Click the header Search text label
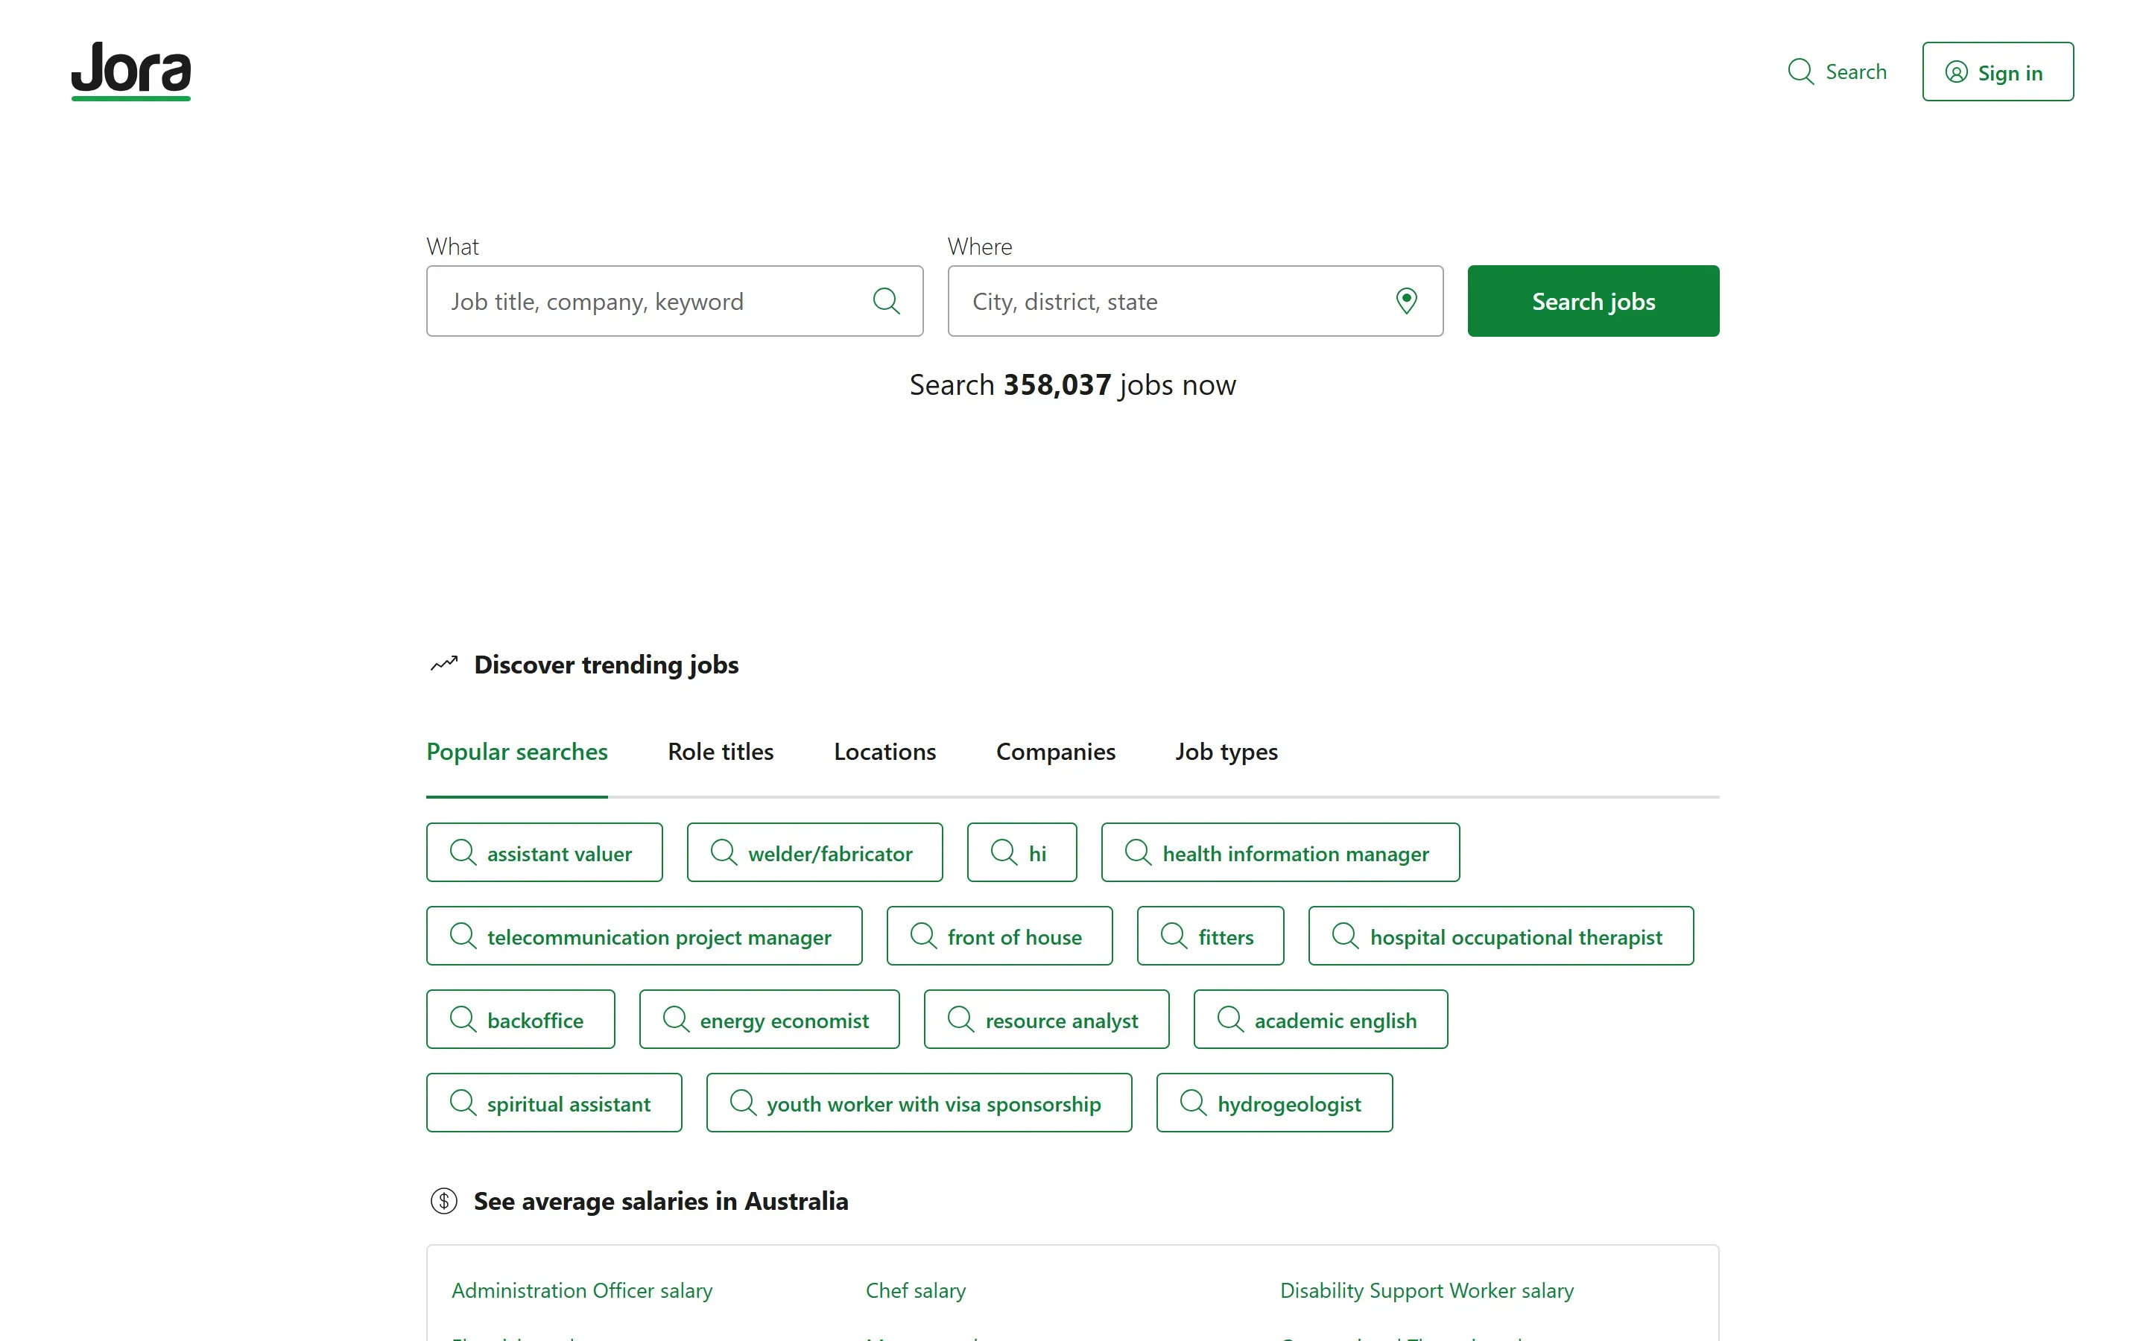 [1855, 72]
